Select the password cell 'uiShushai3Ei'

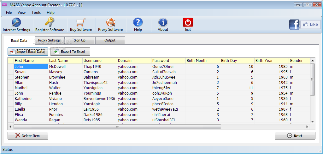tap(168, 120)
